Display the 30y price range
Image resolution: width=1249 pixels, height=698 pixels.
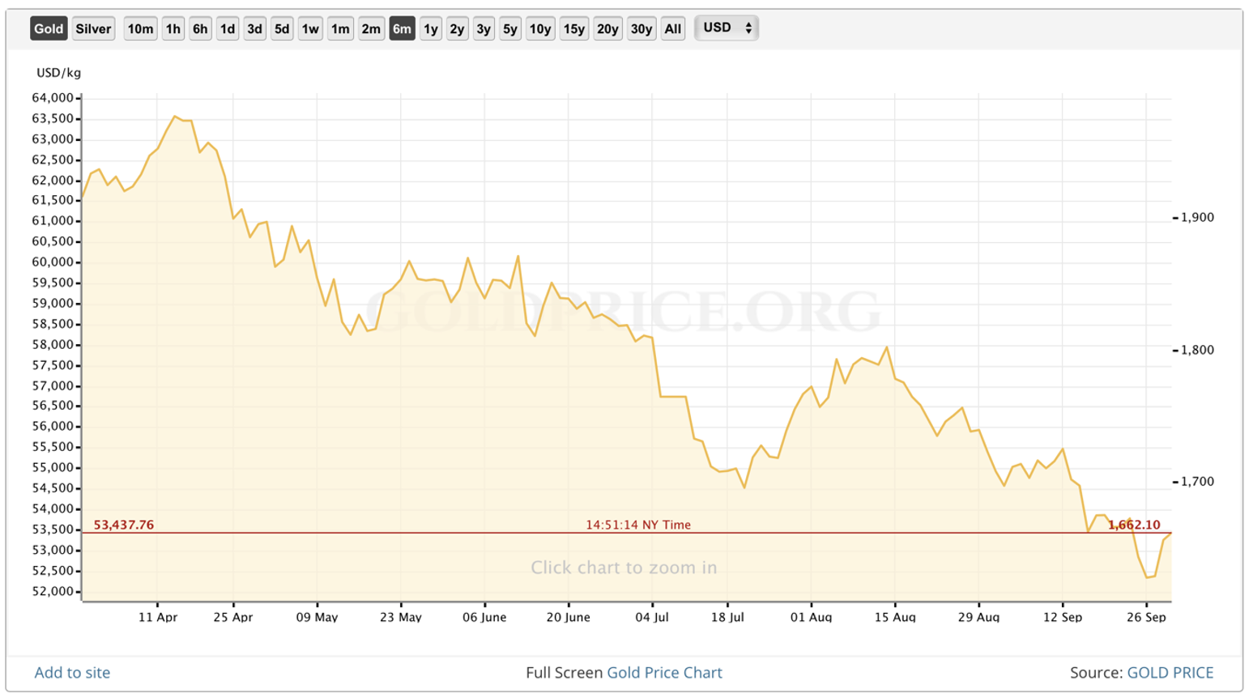tap(641, 29)
